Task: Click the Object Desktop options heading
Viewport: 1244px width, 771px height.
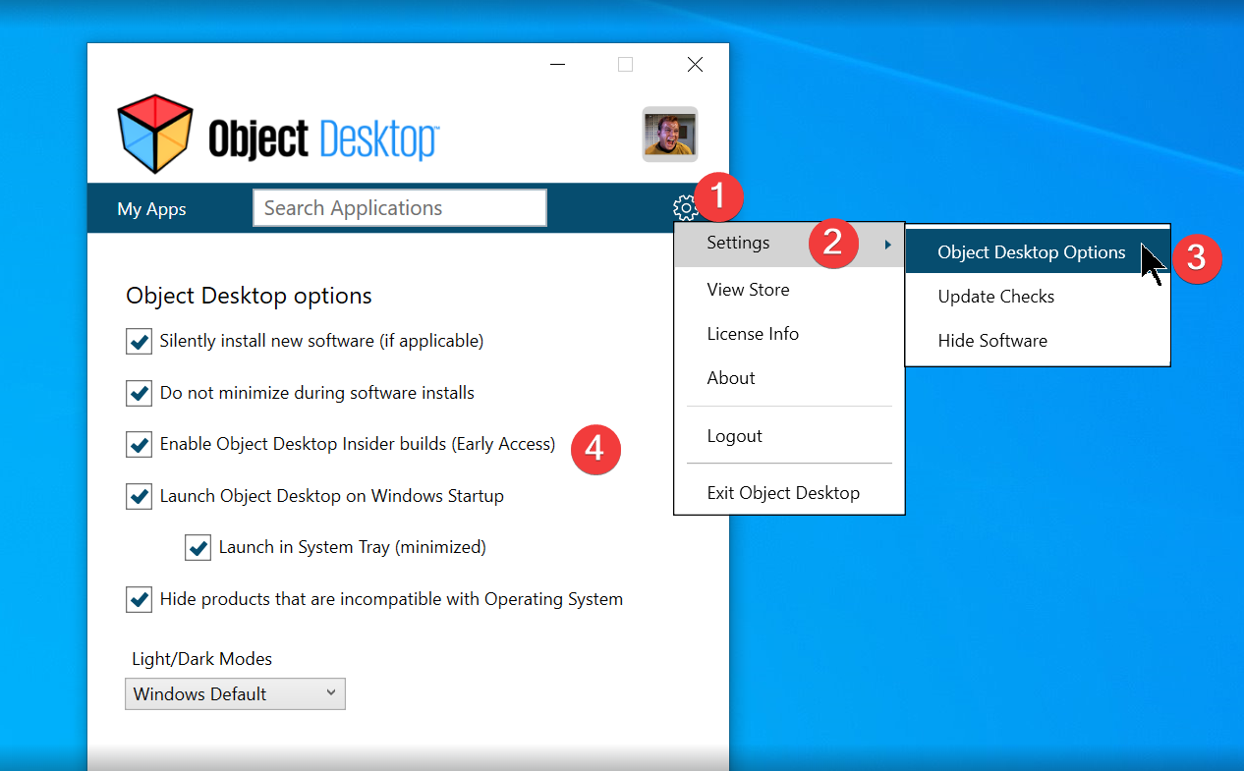Action: pos(250,296)
